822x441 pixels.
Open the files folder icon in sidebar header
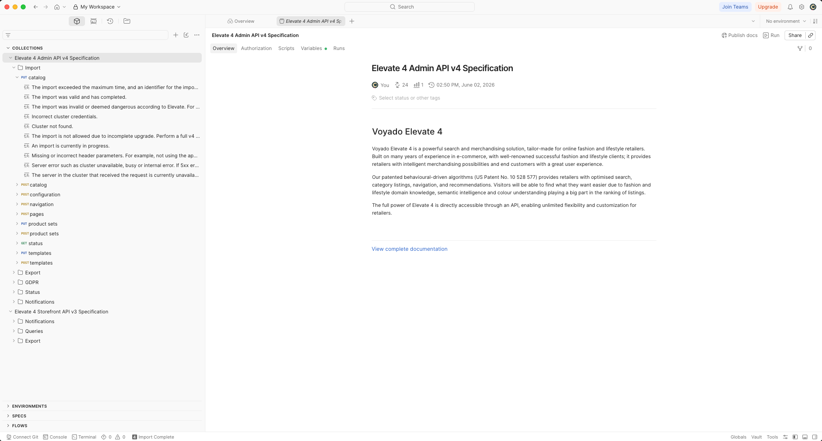[127, 21]
